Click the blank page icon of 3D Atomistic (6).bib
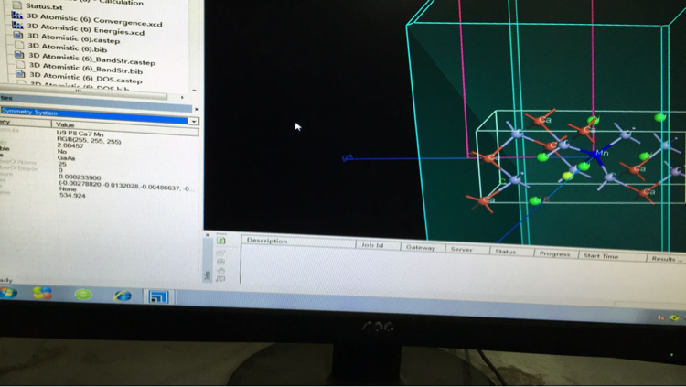The image size is (686, 387). pyautogui.click(x=19, y=45)
